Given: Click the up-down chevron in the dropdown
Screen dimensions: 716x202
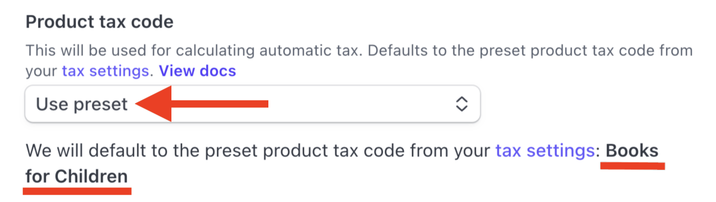Looking at the screenshot, I should (x=461, y=104).
